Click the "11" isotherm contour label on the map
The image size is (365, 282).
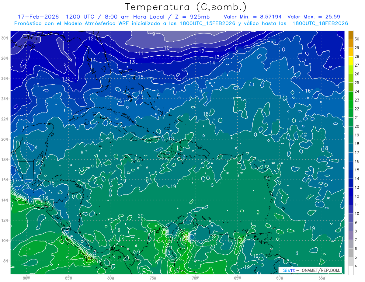(141, 54)
